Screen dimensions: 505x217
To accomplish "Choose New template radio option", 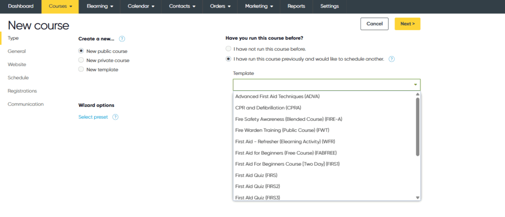I will 81,70.
